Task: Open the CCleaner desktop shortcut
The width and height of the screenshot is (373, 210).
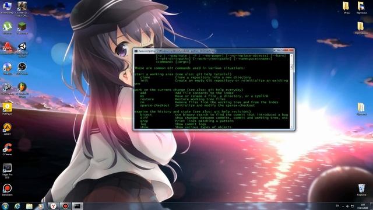Action: 8,149
